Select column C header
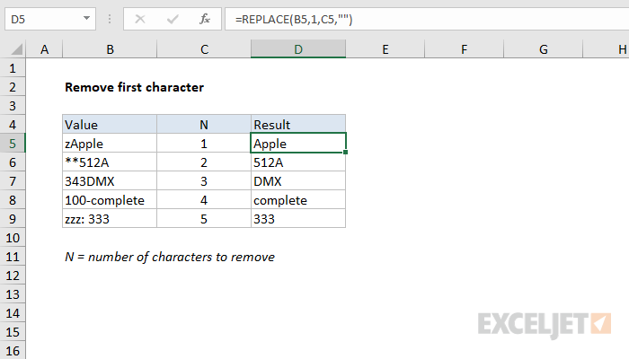The image size is (629, 359). coord(204,49)
